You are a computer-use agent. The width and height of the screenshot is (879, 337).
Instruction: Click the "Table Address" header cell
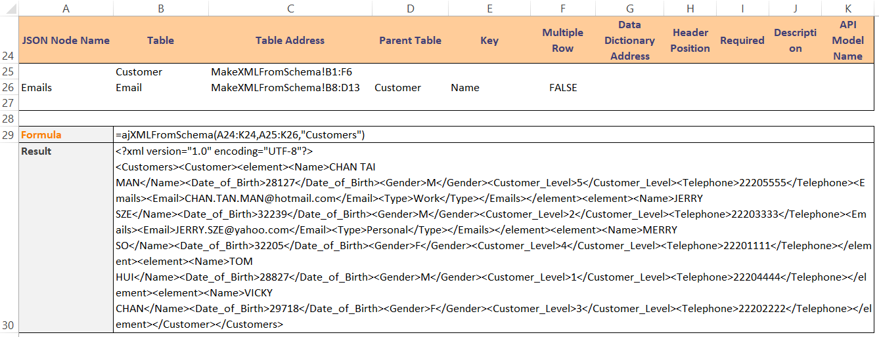[290, 41]
